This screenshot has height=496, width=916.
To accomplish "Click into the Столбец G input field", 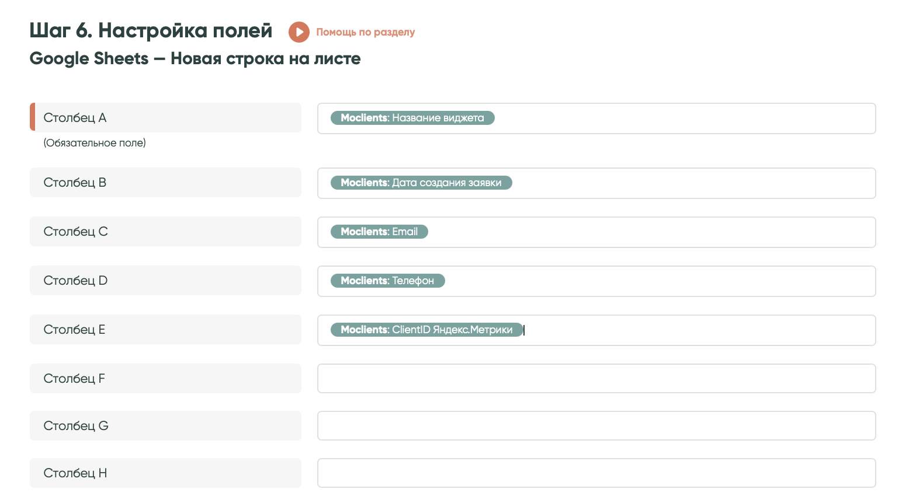I will click(x=596, y=426).
